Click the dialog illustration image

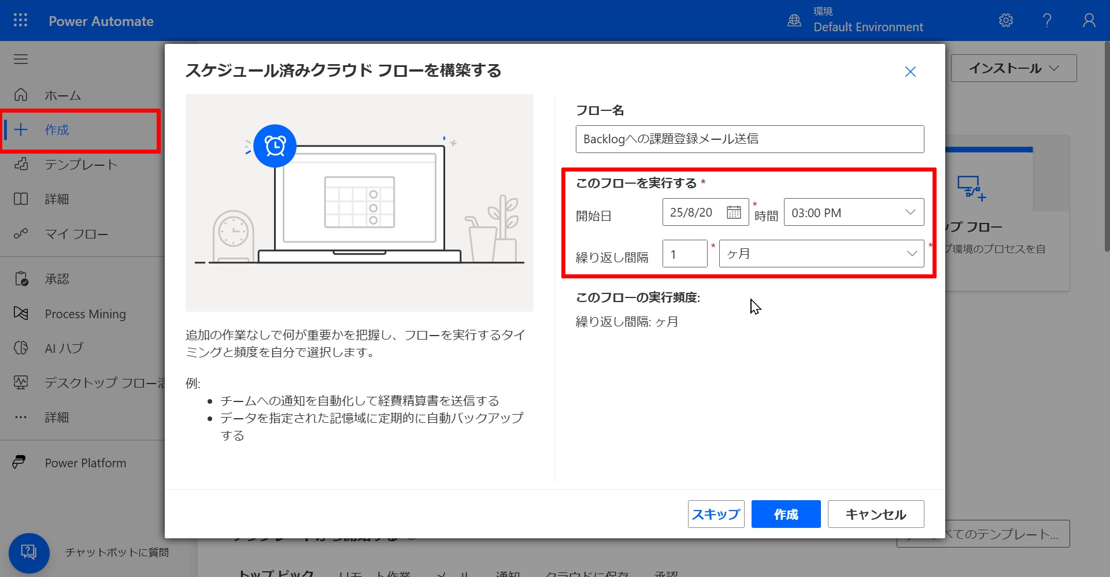(360, 203)
